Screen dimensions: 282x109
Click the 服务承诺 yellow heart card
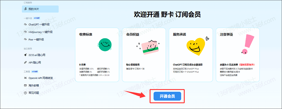(191, 55)
